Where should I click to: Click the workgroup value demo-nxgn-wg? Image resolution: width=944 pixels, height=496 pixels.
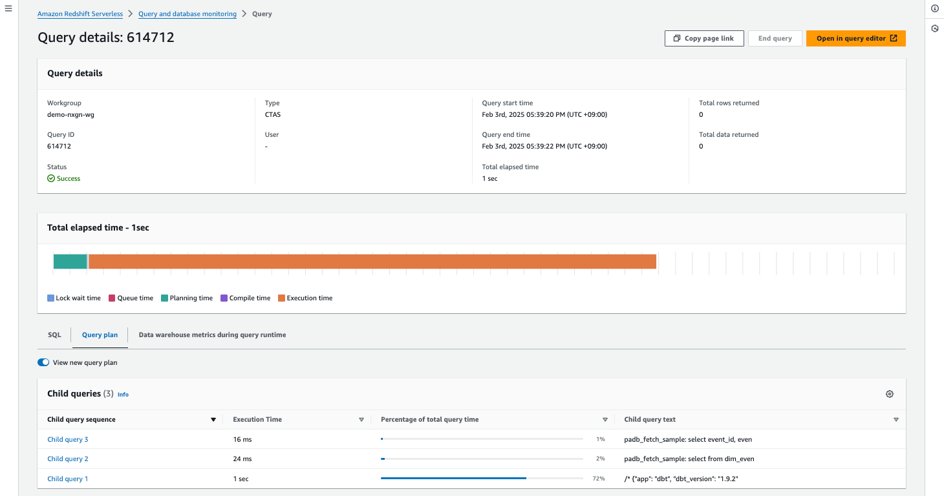click(x=70, y=115)
